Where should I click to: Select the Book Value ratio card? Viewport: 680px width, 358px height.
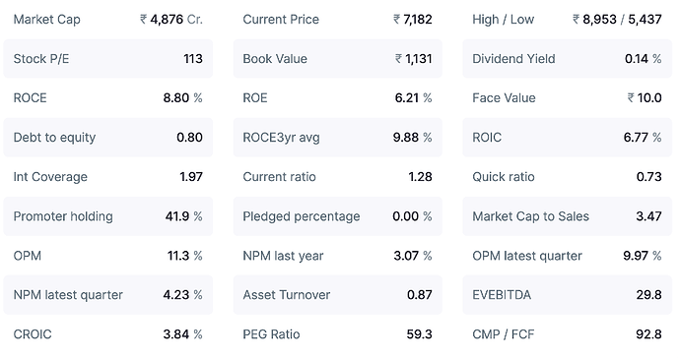tap(337, 59)
